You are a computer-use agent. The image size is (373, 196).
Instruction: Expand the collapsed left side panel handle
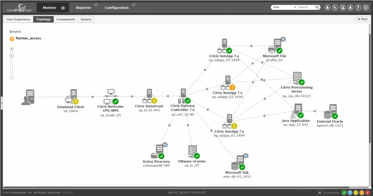pos(1,103)
